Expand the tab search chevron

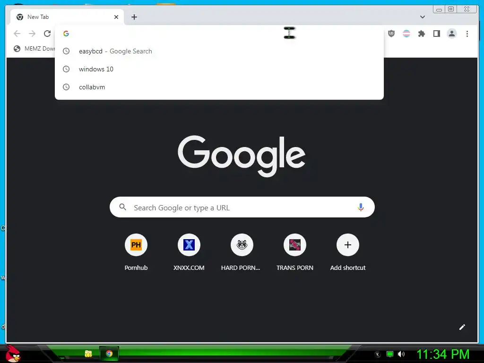coord(422,17)
